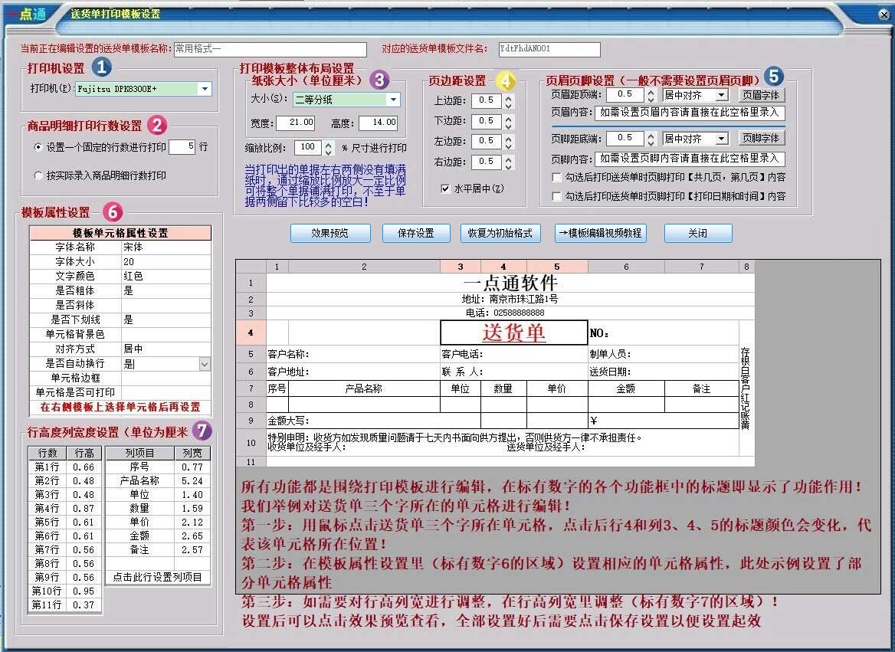Image resolution: width=895 pixels, height=652 pixels.
Task: Click the numbered badge 1 beside 打印机设置
Action: (100, 68)
